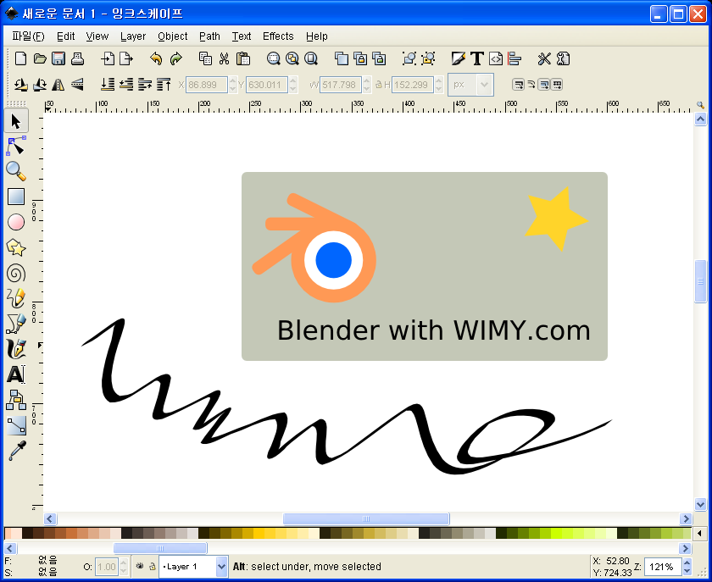Image resolution: width=712 pixels, height=582 pixels.
Task: Select the Calligraphy tool
Action: pos(16,349)
